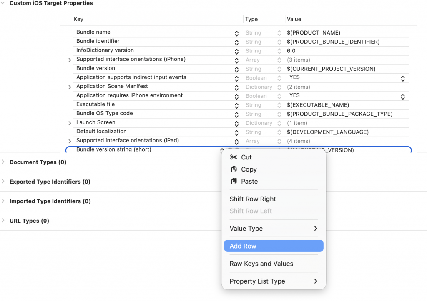
Task: Open YES dropdown for indirect input events
Action: [x=402, y=78]
